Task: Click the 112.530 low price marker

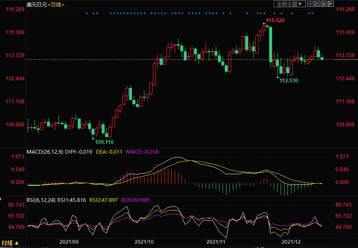Action: click(x=288, y=80)
